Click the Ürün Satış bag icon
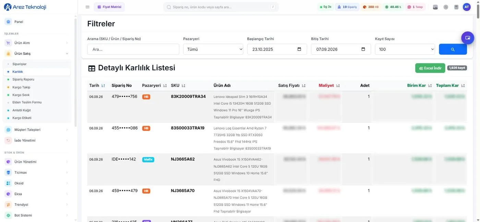Image resolution: width=480 pixels, height=222 pixels. click(x=8, y=53)
